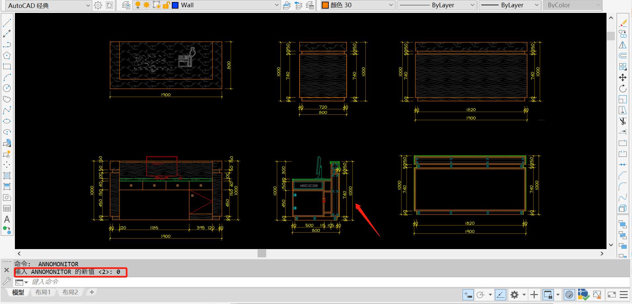Add a new layout with plus button
This screenshot has height=304, width=632.
(92, 292)
